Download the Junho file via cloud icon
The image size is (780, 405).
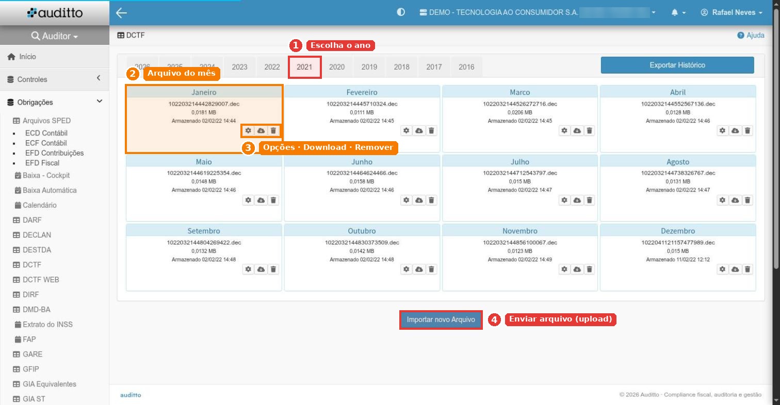point(419,200)
